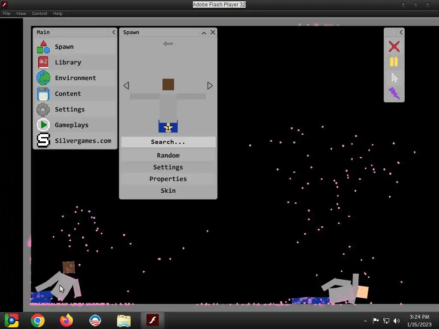Click the red A-Z Library book icon
The height and width of the screenshot is (329, 439).
click(43, 63)
